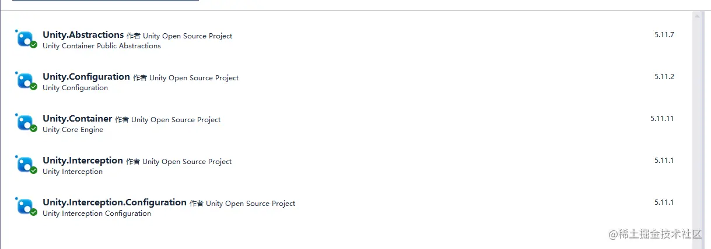Click the Unity.Configuration package icon
Image resolution: width=711 pixels, height=249 pixels.
[26, 81]
